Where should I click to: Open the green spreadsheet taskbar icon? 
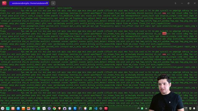pos(39,109)
